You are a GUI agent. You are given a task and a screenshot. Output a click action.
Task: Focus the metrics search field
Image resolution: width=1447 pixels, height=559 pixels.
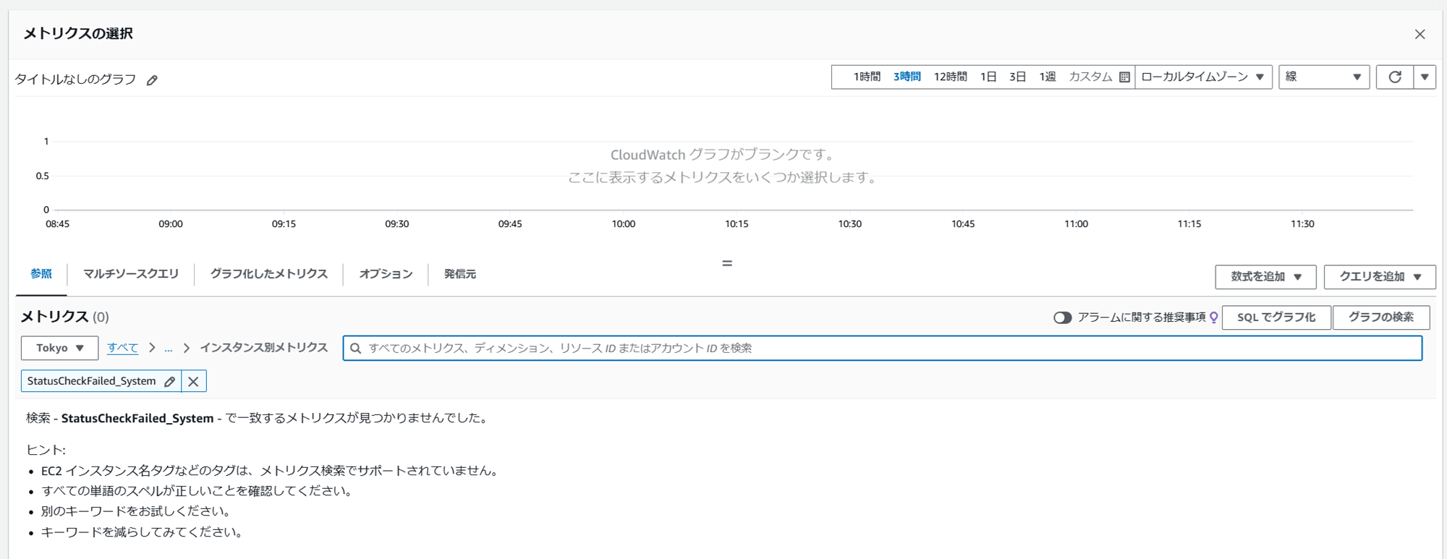pos(883,348)
